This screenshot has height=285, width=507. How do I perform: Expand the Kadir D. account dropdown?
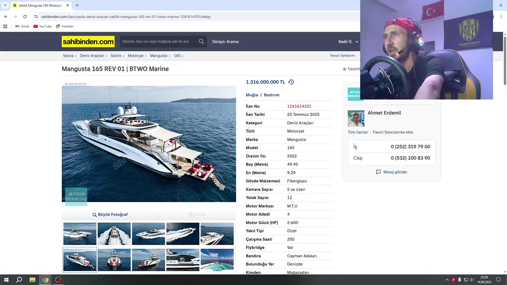click(348, 42)
